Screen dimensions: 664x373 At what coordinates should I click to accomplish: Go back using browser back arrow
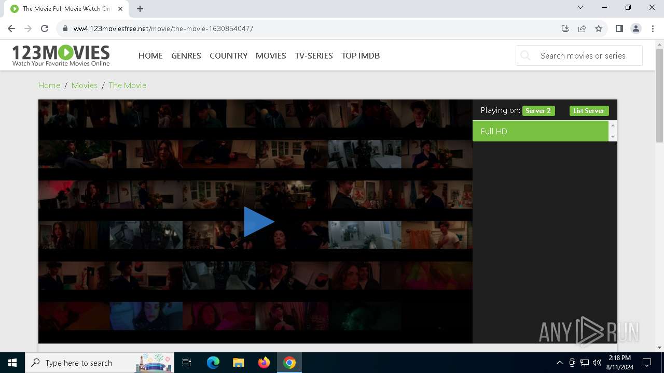point(11,28)
